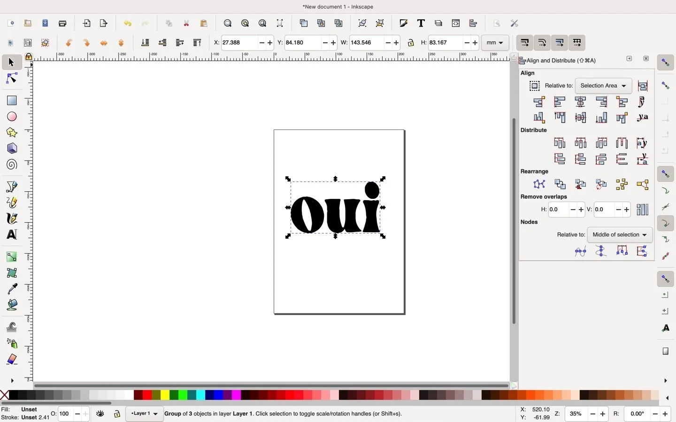Click the X coordinate input field
The image size is (676, 422).
[x=239, y=43]
